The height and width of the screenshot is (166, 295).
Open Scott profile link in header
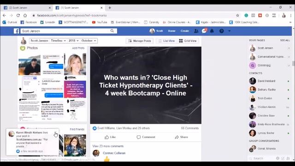pyautogui.click(x=156, y=31)
